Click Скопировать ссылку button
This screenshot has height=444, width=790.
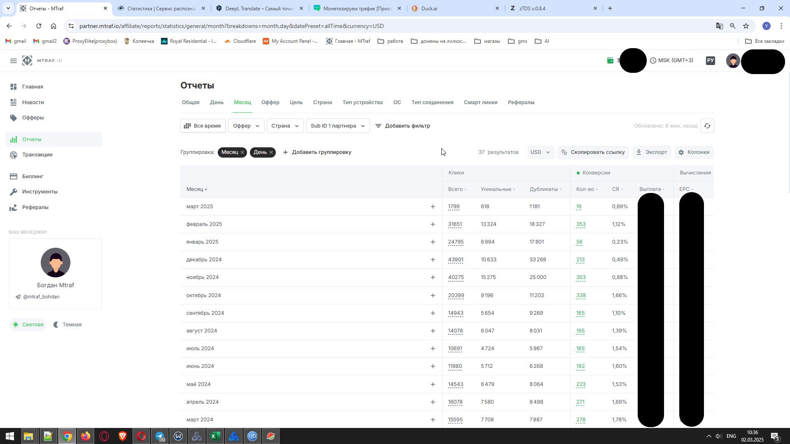[x=593, y=152]
